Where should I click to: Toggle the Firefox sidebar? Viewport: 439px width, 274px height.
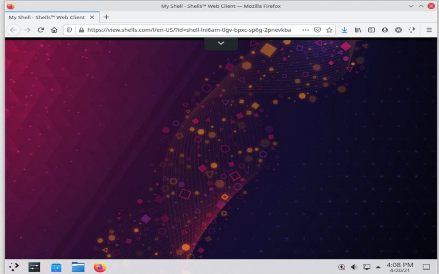(371, 30)
